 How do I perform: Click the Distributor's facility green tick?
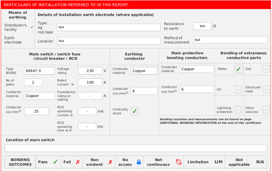click(32, 27)
